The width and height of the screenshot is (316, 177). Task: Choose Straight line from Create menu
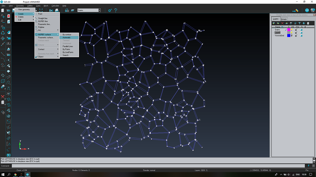click(x=43, y=18)
